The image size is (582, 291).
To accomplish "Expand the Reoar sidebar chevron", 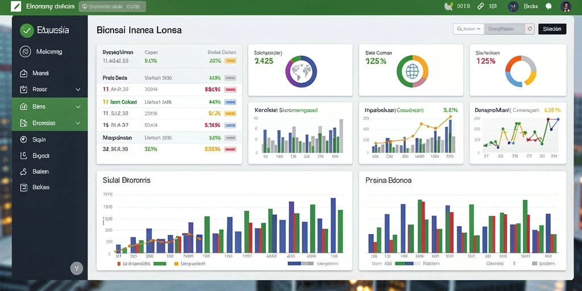I will coord(78,89).
